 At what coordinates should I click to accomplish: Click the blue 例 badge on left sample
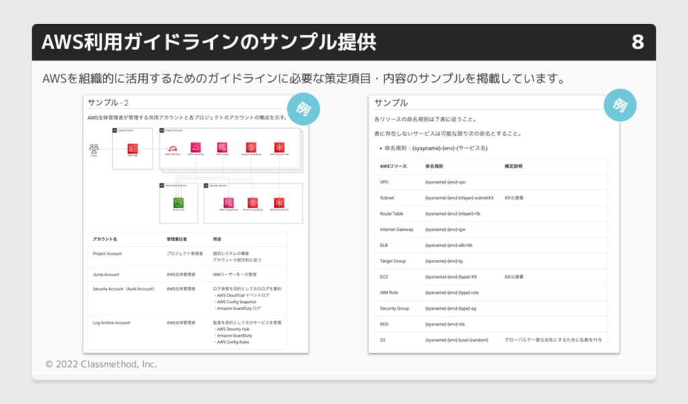click(x=303, y=107)
